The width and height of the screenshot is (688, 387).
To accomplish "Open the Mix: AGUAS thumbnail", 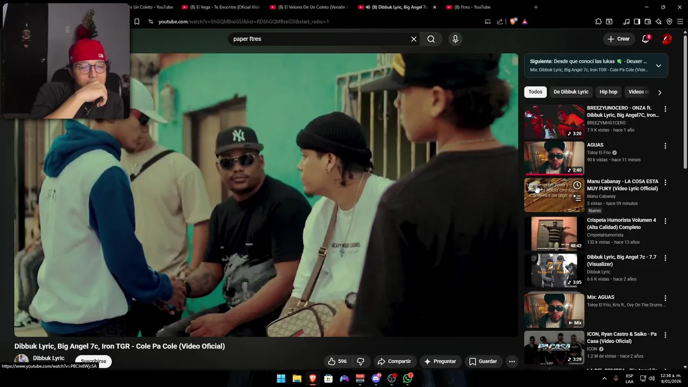I will [554, 311].
